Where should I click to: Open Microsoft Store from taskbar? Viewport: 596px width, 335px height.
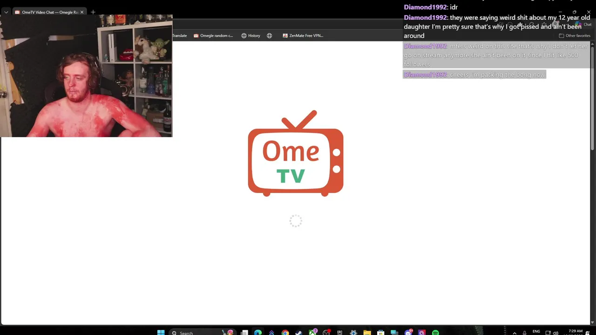tap(381, 332)
